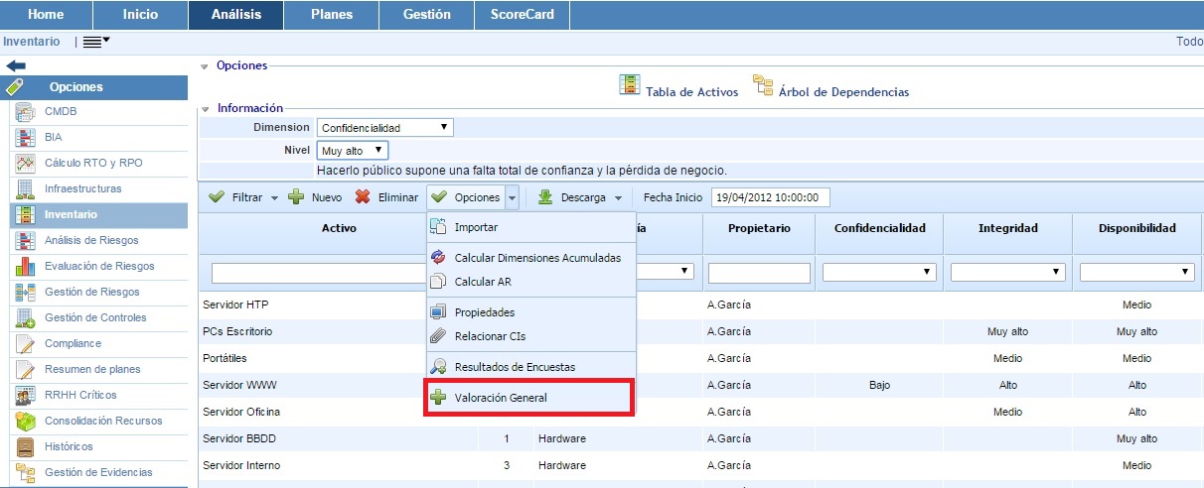Image resolution: width=1204 pixels, height=488 pixels.
Task: Open the Integridad column filter dropdown
Action: (x=1007, y=271)
